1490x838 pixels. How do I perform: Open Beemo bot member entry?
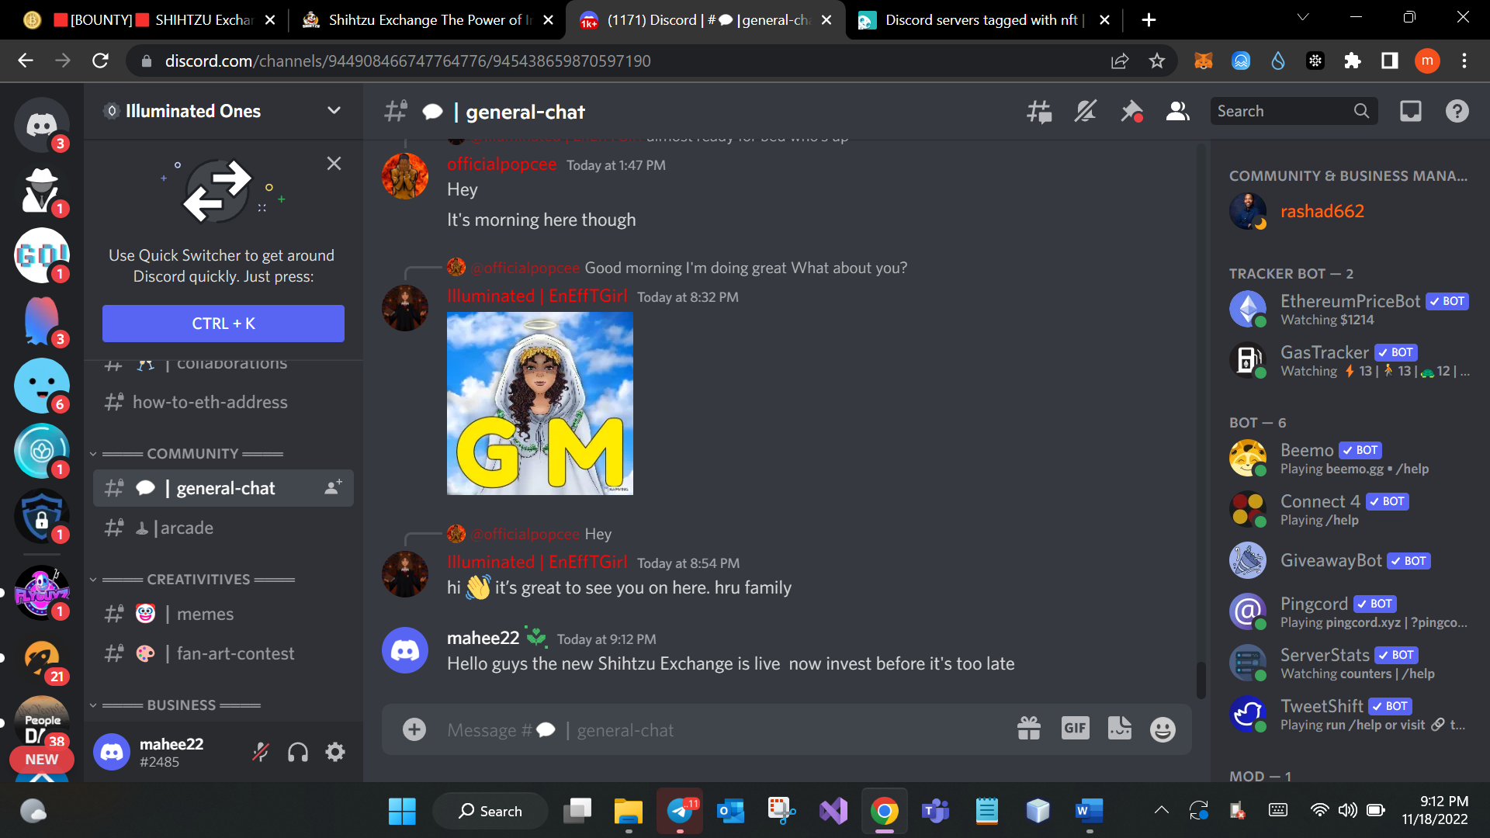[x=1349, y=458]
